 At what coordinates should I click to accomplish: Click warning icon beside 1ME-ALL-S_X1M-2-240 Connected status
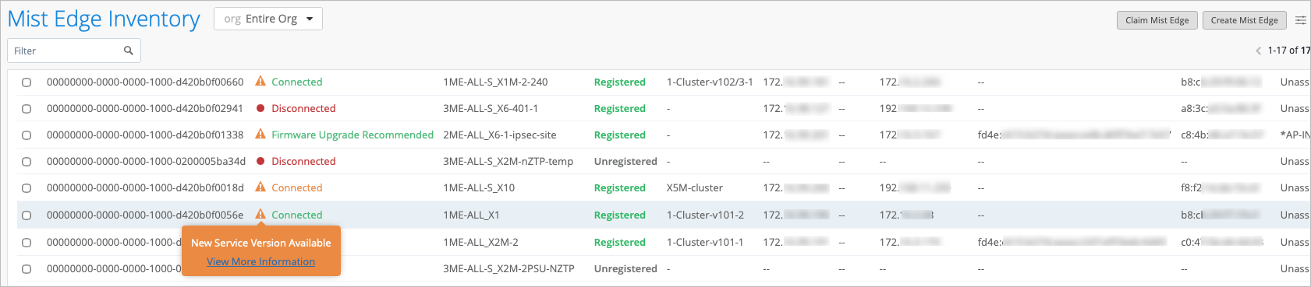[260, 81]
